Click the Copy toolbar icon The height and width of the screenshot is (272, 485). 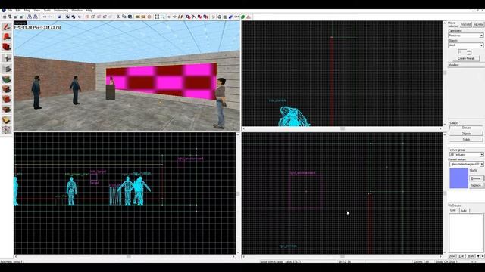coord(124,17)
